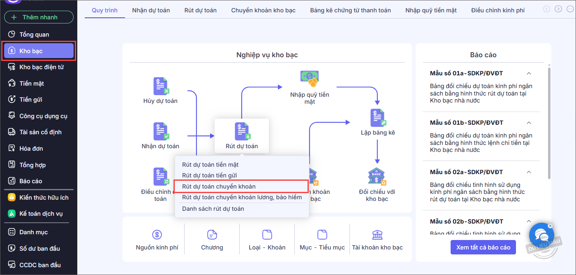This screenshot has height=275, width=576.
Task: Open the Lập bảng kê icon
Action: [x=377, y=118]
